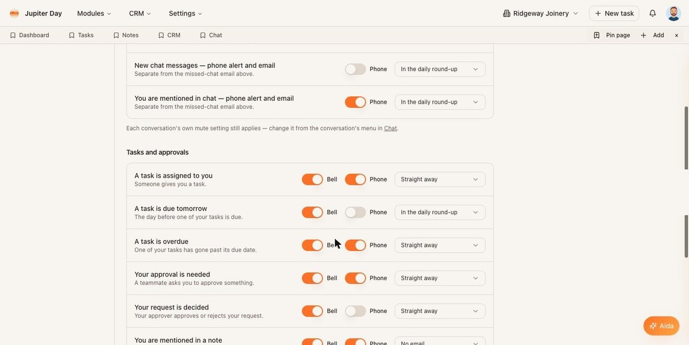Click the Jupiter Day logo icon

coord(14,13)
